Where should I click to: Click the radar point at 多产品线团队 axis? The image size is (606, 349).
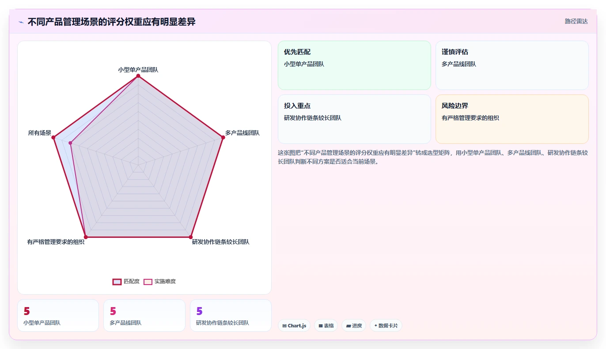coord(223,138)
